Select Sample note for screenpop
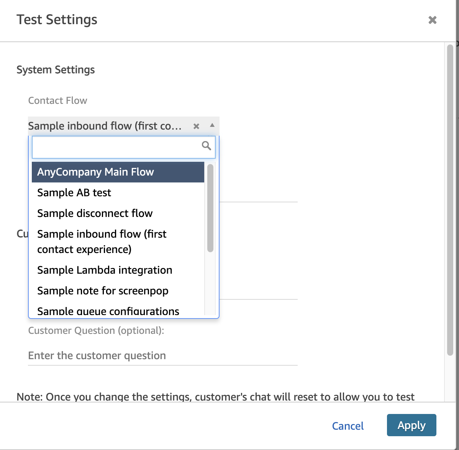 pos(118,291)
